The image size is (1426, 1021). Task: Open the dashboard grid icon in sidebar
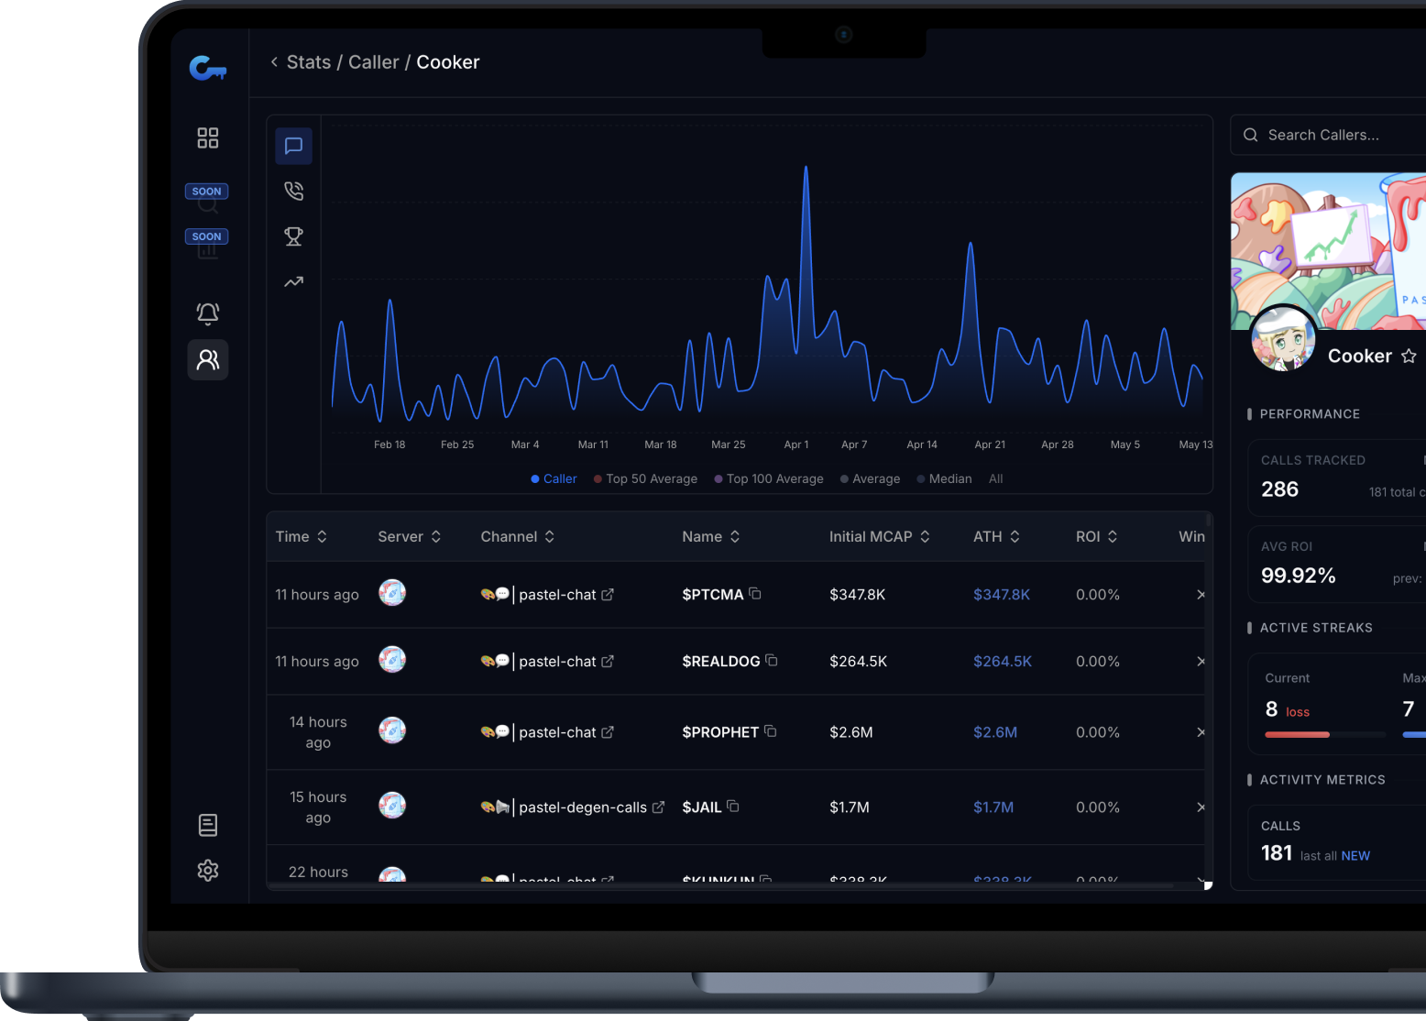(207, 137)
